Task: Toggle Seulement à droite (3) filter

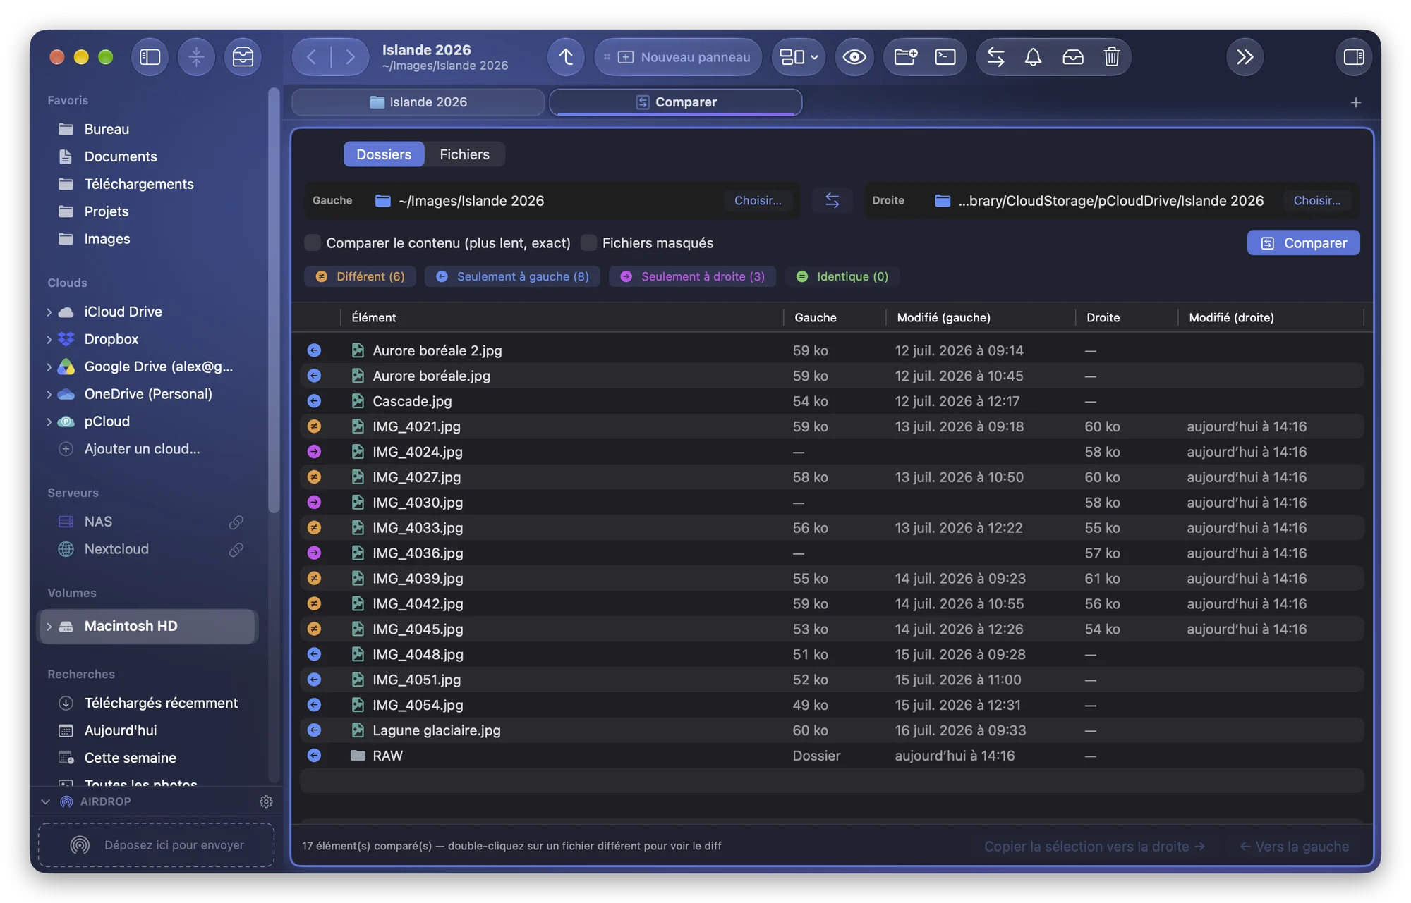Action: (692, 276)
